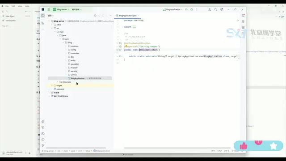Open the blog-server project selector dropdown
This screenshot has height=161, width=286.
61,9
